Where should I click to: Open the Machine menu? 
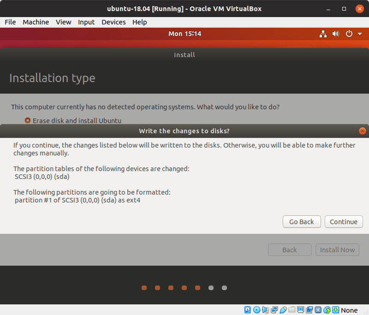pos(36,22)
